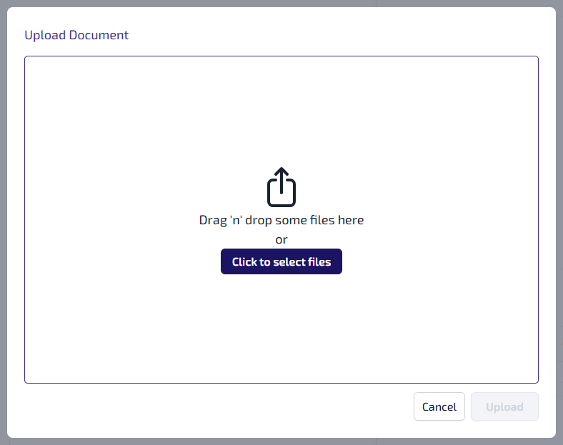Click the dialog footer space beside Cancel

pyautogui.click(x=214, y=407)
